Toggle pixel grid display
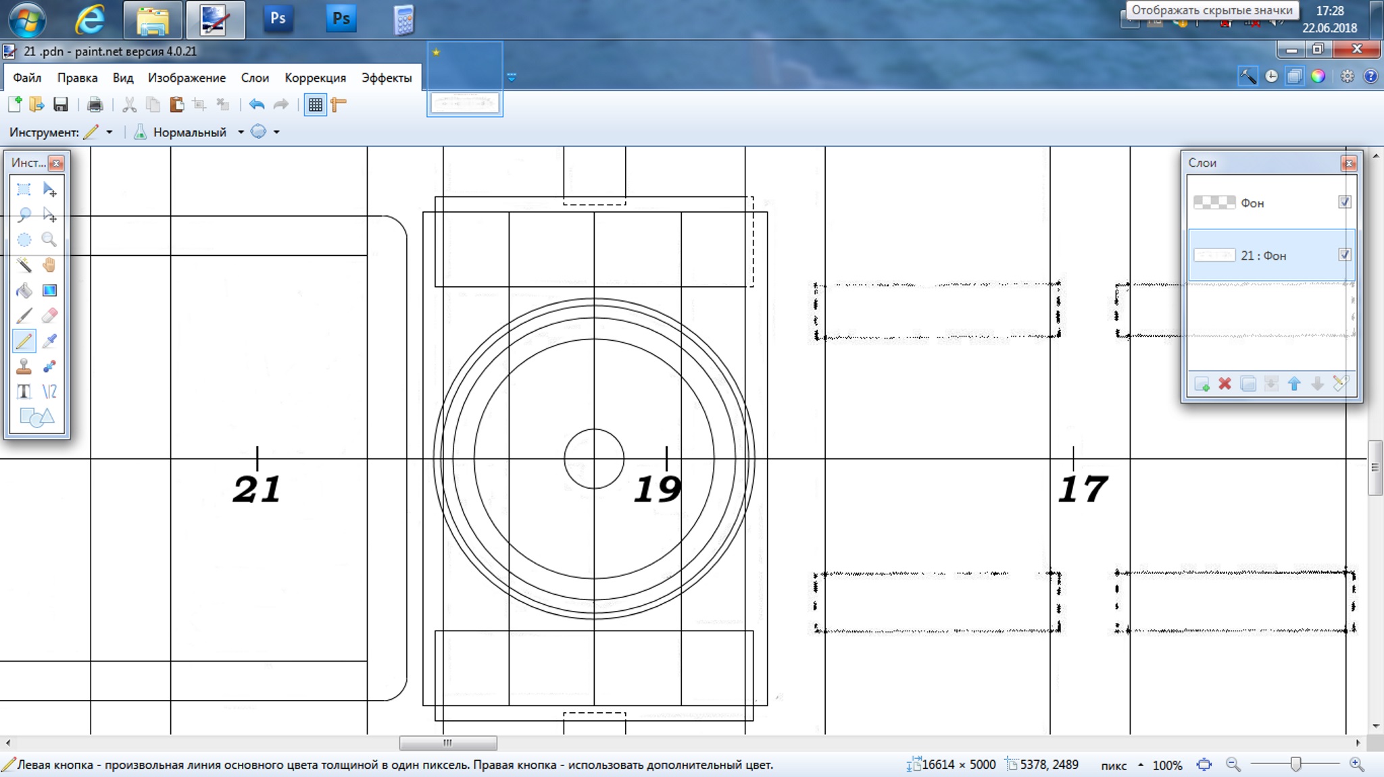The height and width of the screenshot is (777, 1384). tap(315, 105)
